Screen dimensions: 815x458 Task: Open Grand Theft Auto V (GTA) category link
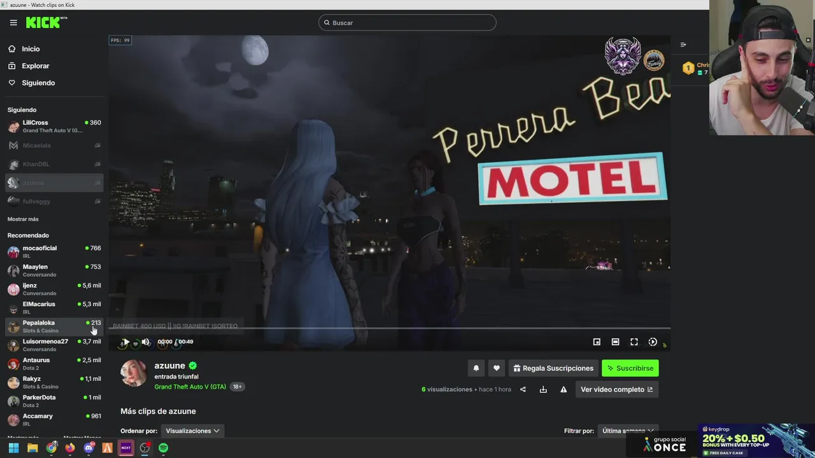[x=190, y=387]
